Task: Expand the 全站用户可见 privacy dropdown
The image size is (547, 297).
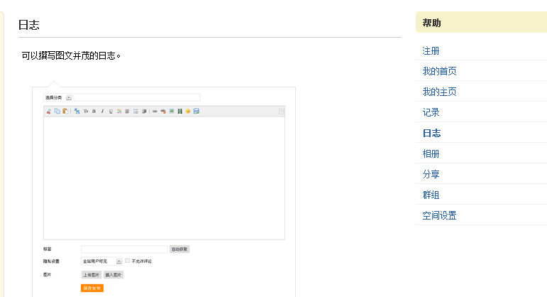Action: click(x=119, y=261)
